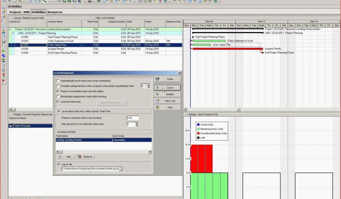Remove the selected leveling priority

85,157
